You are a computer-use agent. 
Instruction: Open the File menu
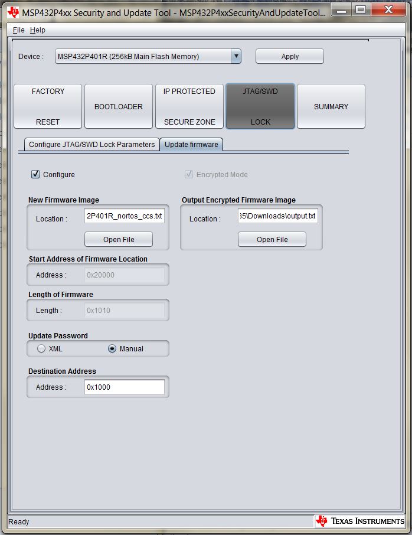click(x=18, y=30)
